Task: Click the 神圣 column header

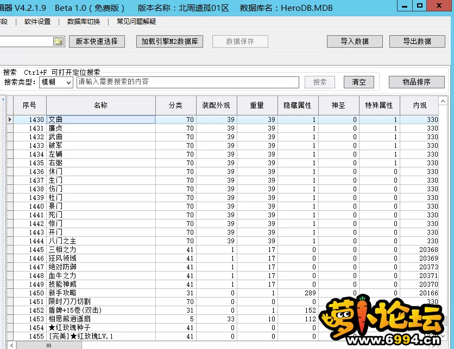Action: [x=339, y=106]
